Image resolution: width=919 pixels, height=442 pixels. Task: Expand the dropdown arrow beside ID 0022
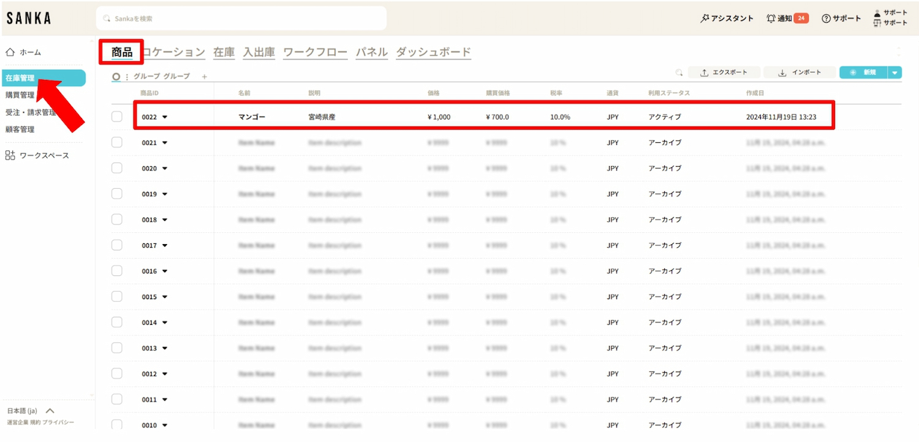point(165,117)
